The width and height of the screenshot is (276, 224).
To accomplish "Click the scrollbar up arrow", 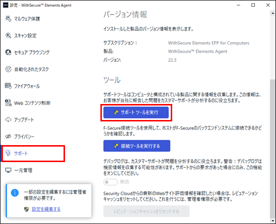I will (273, 13).
